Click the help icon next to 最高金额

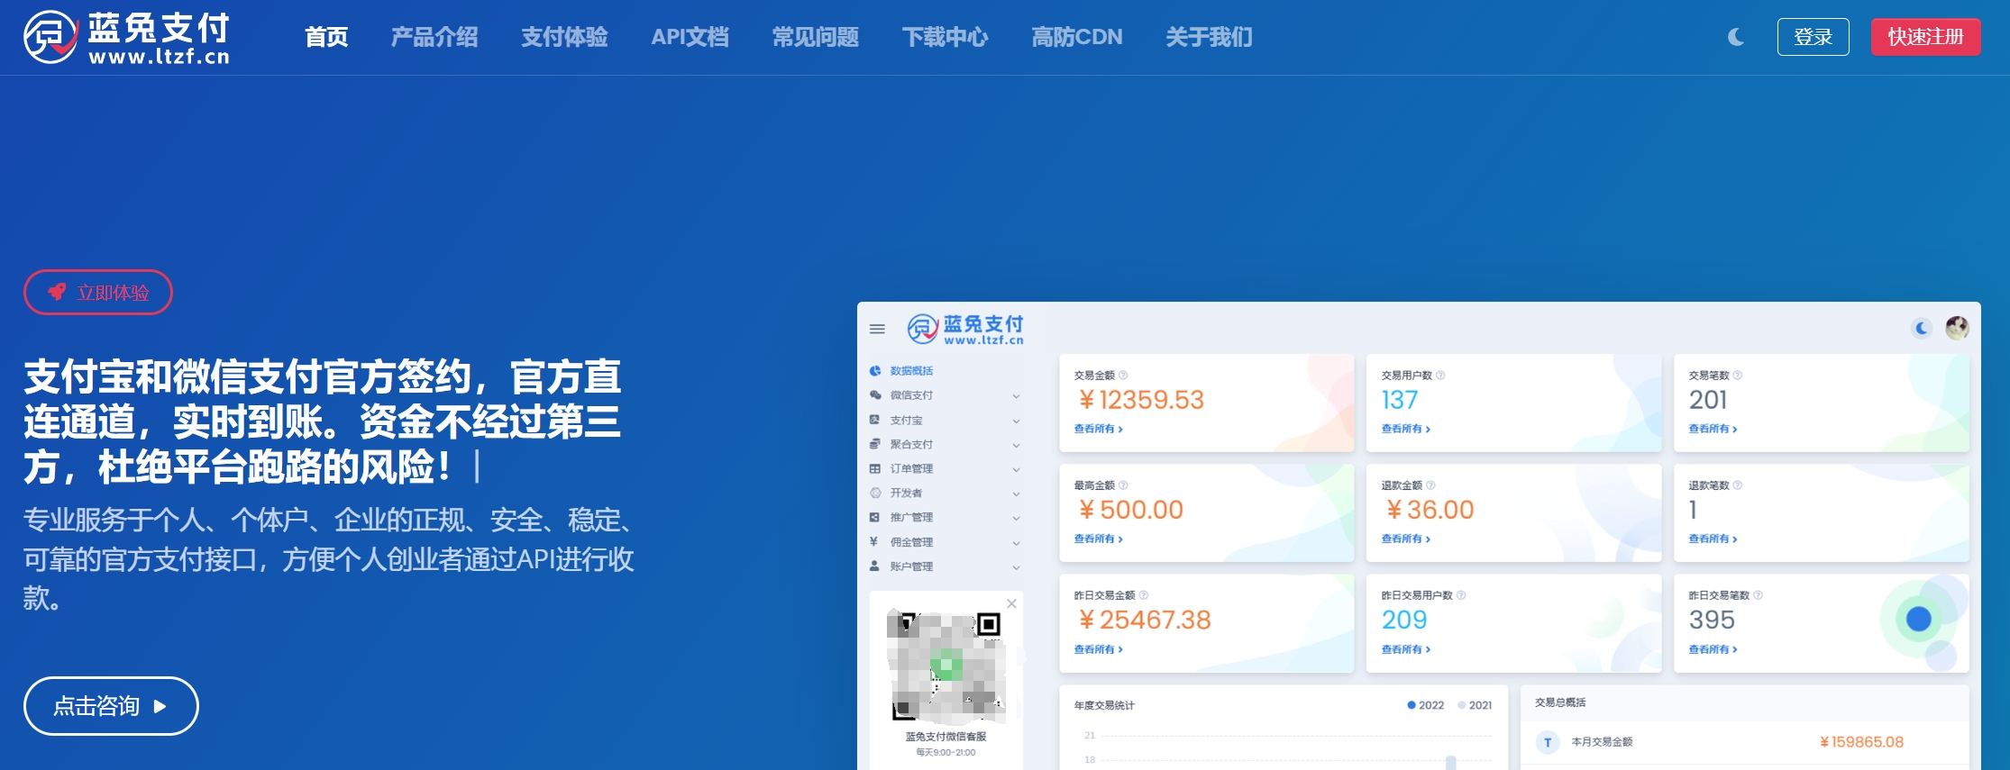tap(1123, 485)
